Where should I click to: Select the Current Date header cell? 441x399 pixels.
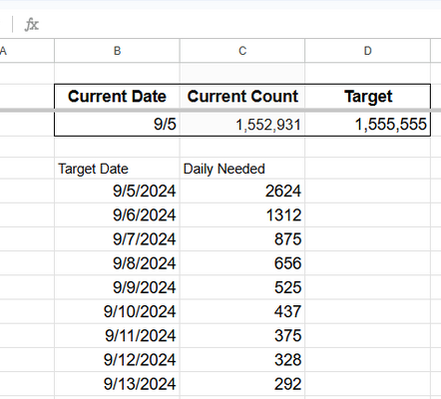click(117, 97)
